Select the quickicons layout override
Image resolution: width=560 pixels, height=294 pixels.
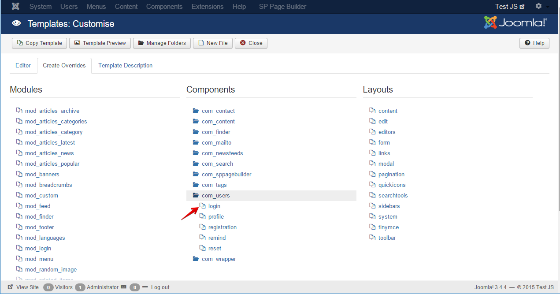click(391, 185)
